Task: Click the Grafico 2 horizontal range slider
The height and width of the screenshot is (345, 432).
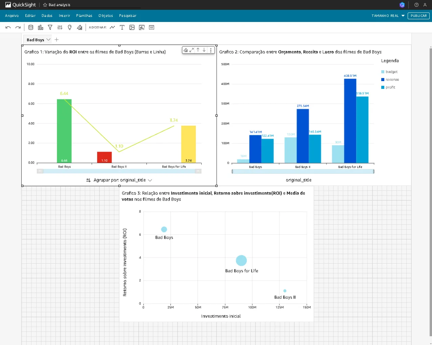Action: (303, 171)
